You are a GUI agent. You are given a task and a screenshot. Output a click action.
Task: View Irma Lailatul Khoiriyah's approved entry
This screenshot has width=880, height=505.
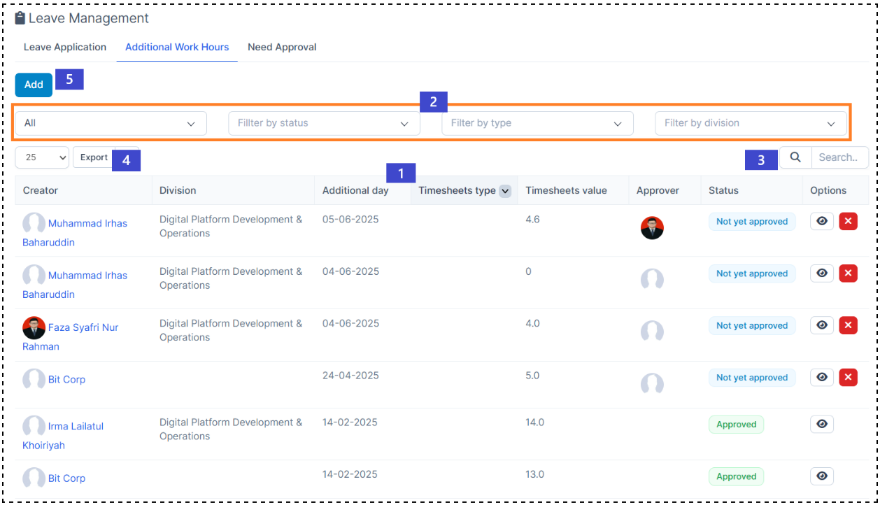coord(822,425)
